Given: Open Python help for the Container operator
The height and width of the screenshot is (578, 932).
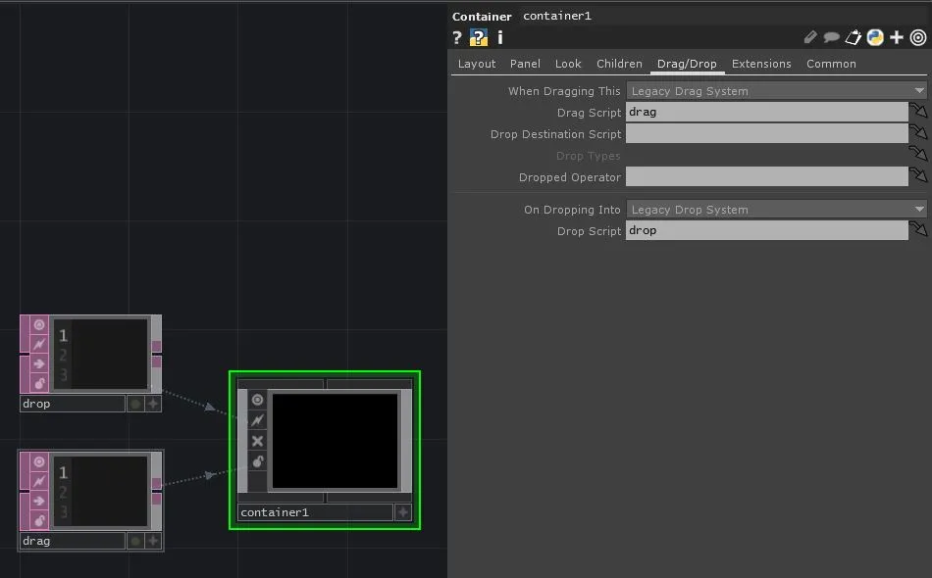Looking at the screenshot, I should pyautogui.click(x=479, y=38).
